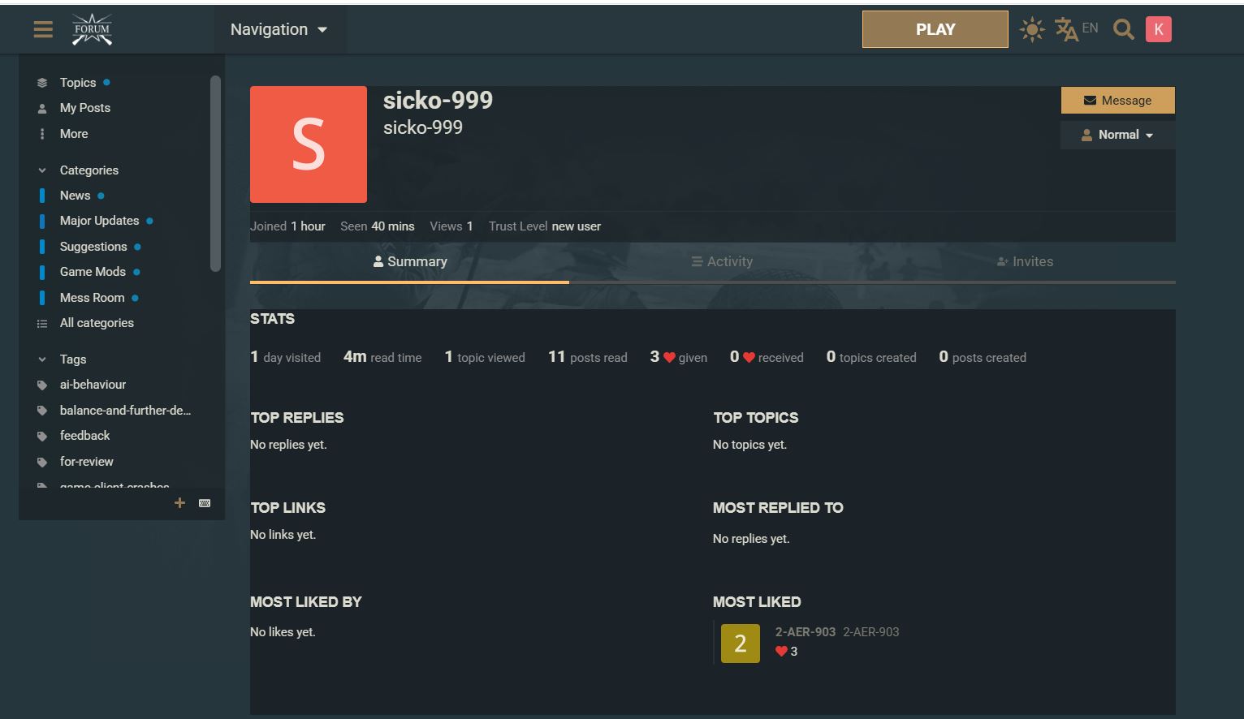This screenshot has width=1244, height=719.
Task: Click the plus icon in sidebar footer
Action: (180, 503)
